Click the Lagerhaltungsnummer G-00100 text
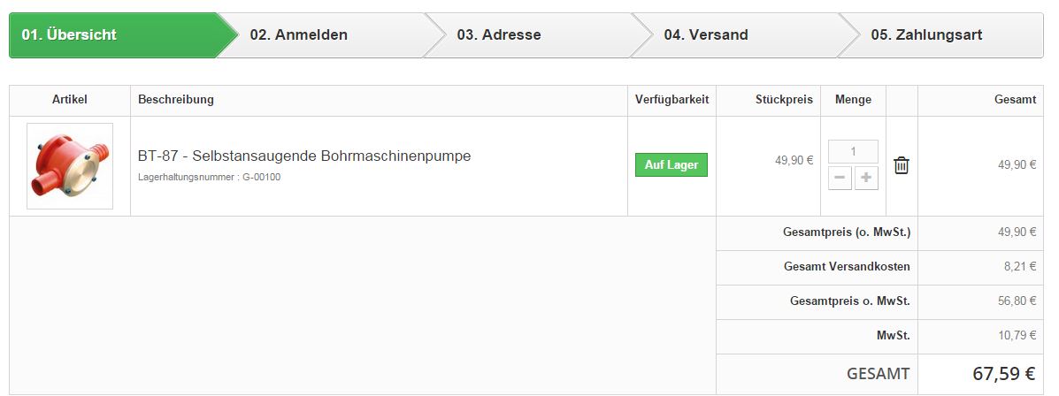 [209, 177]
